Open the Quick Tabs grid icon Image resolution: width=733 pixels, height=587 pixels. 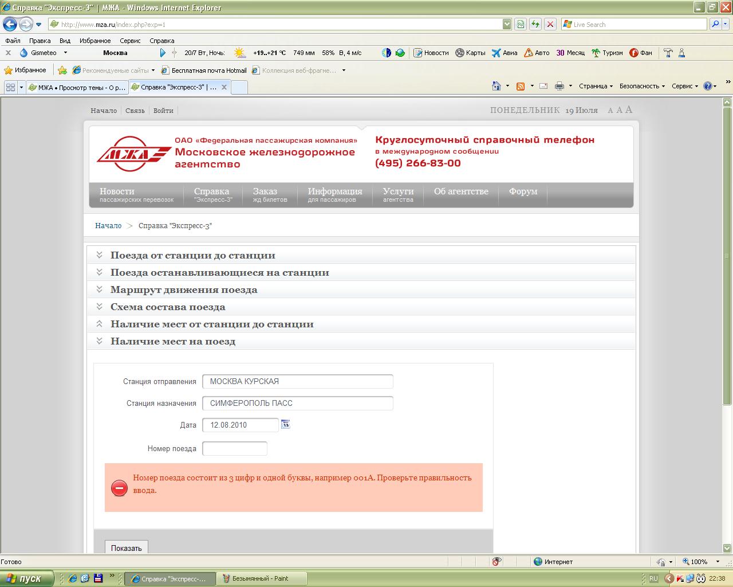pos(10,87)
